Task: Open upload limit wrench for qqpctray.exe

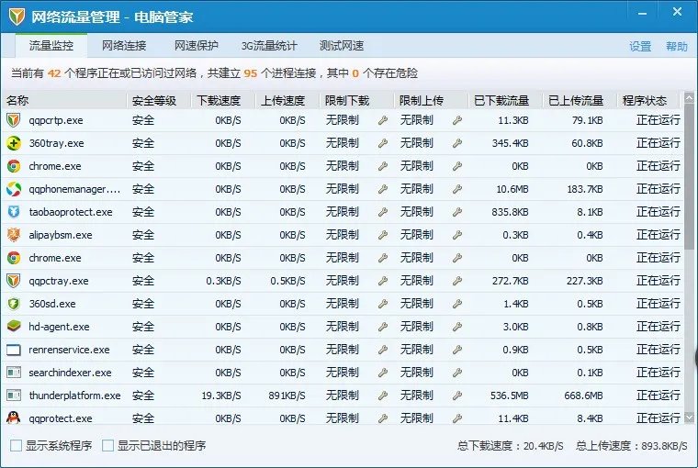Action: pos(456,281)
